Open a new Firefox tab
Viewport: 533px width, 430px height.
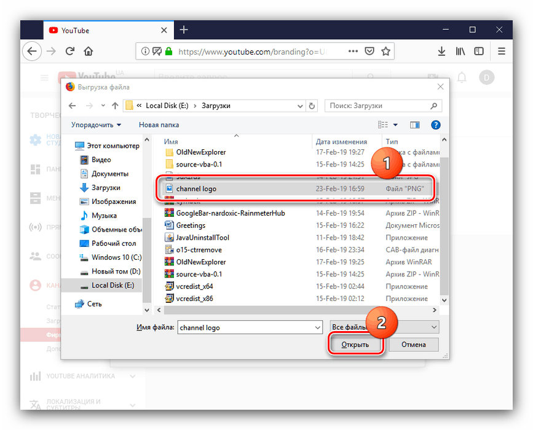coord(184,30)
